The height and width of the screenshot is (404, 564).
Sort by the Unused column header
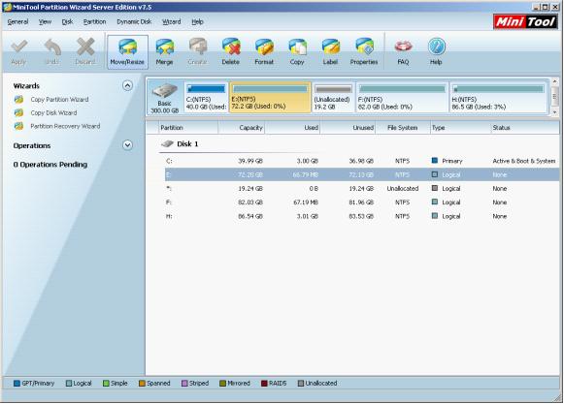pos(348,128)
